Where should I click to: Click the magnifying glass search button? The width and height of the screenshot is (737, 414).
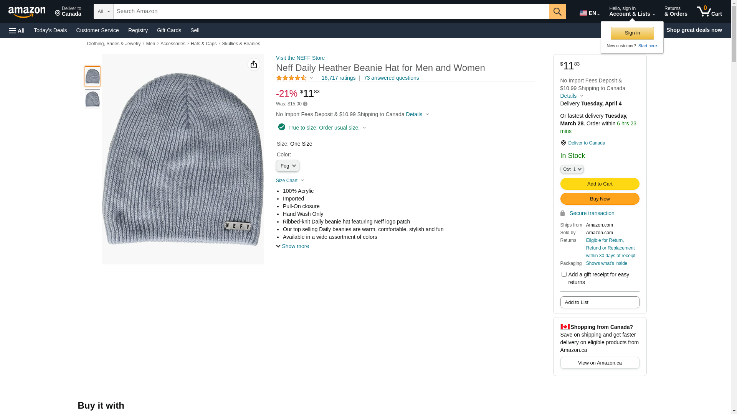coord(557,11)
